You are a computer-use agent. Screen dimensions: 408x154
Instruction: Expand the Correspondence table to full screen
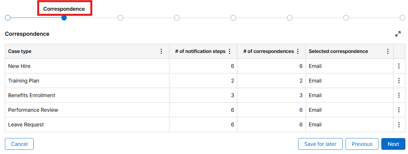(x=398, y=34)
